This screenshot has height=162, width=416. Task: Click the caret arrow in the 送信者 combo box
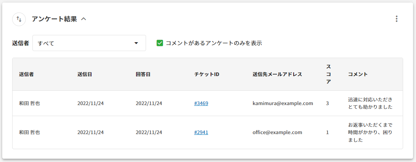pyautogui.click(x=136, y=43)
